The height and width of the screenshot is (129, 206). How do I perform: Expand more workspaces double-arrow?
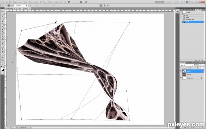click(x=182, y=2)
